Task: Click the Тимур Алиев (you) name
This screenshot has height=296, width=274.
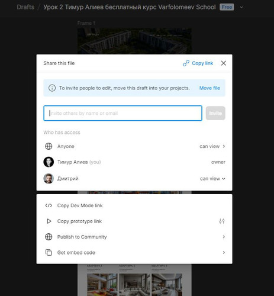Action: 79,162
